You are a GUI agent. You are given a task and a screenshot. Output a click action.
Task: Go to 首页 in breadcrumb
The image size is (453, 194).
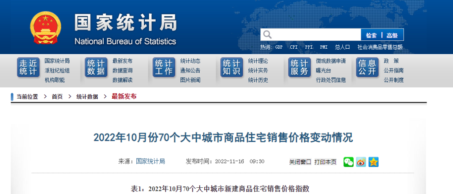click(x=57, y=97)
